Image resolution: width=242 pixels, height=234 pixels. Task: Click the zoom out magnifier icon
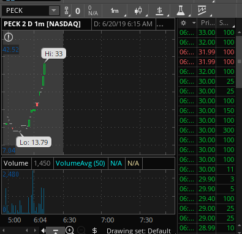click(x=81, y=230)
